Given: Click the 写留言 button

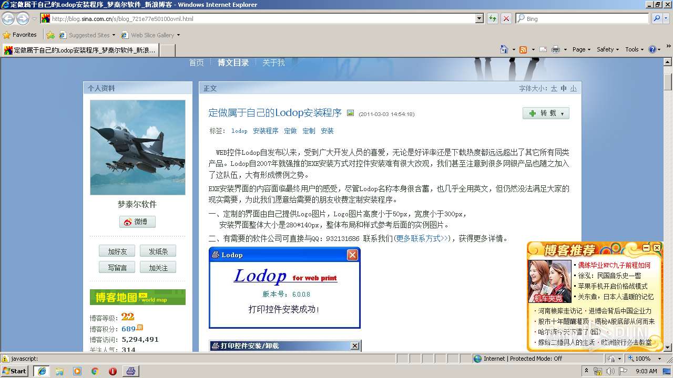Looking at the screenshot, I should [117, 268].
